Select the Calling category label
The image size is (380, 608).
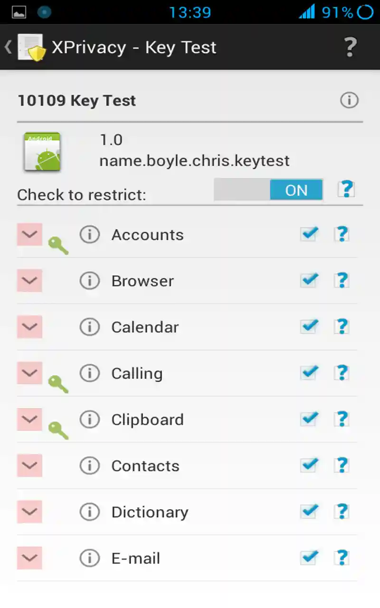tap(137, 373)
